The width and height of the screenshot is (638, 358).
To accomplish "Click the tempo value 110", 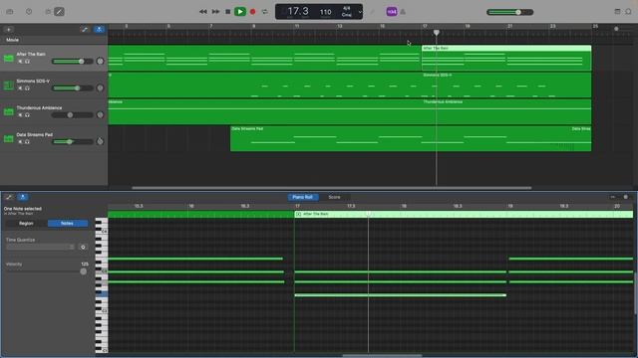I will click(325, 12).
